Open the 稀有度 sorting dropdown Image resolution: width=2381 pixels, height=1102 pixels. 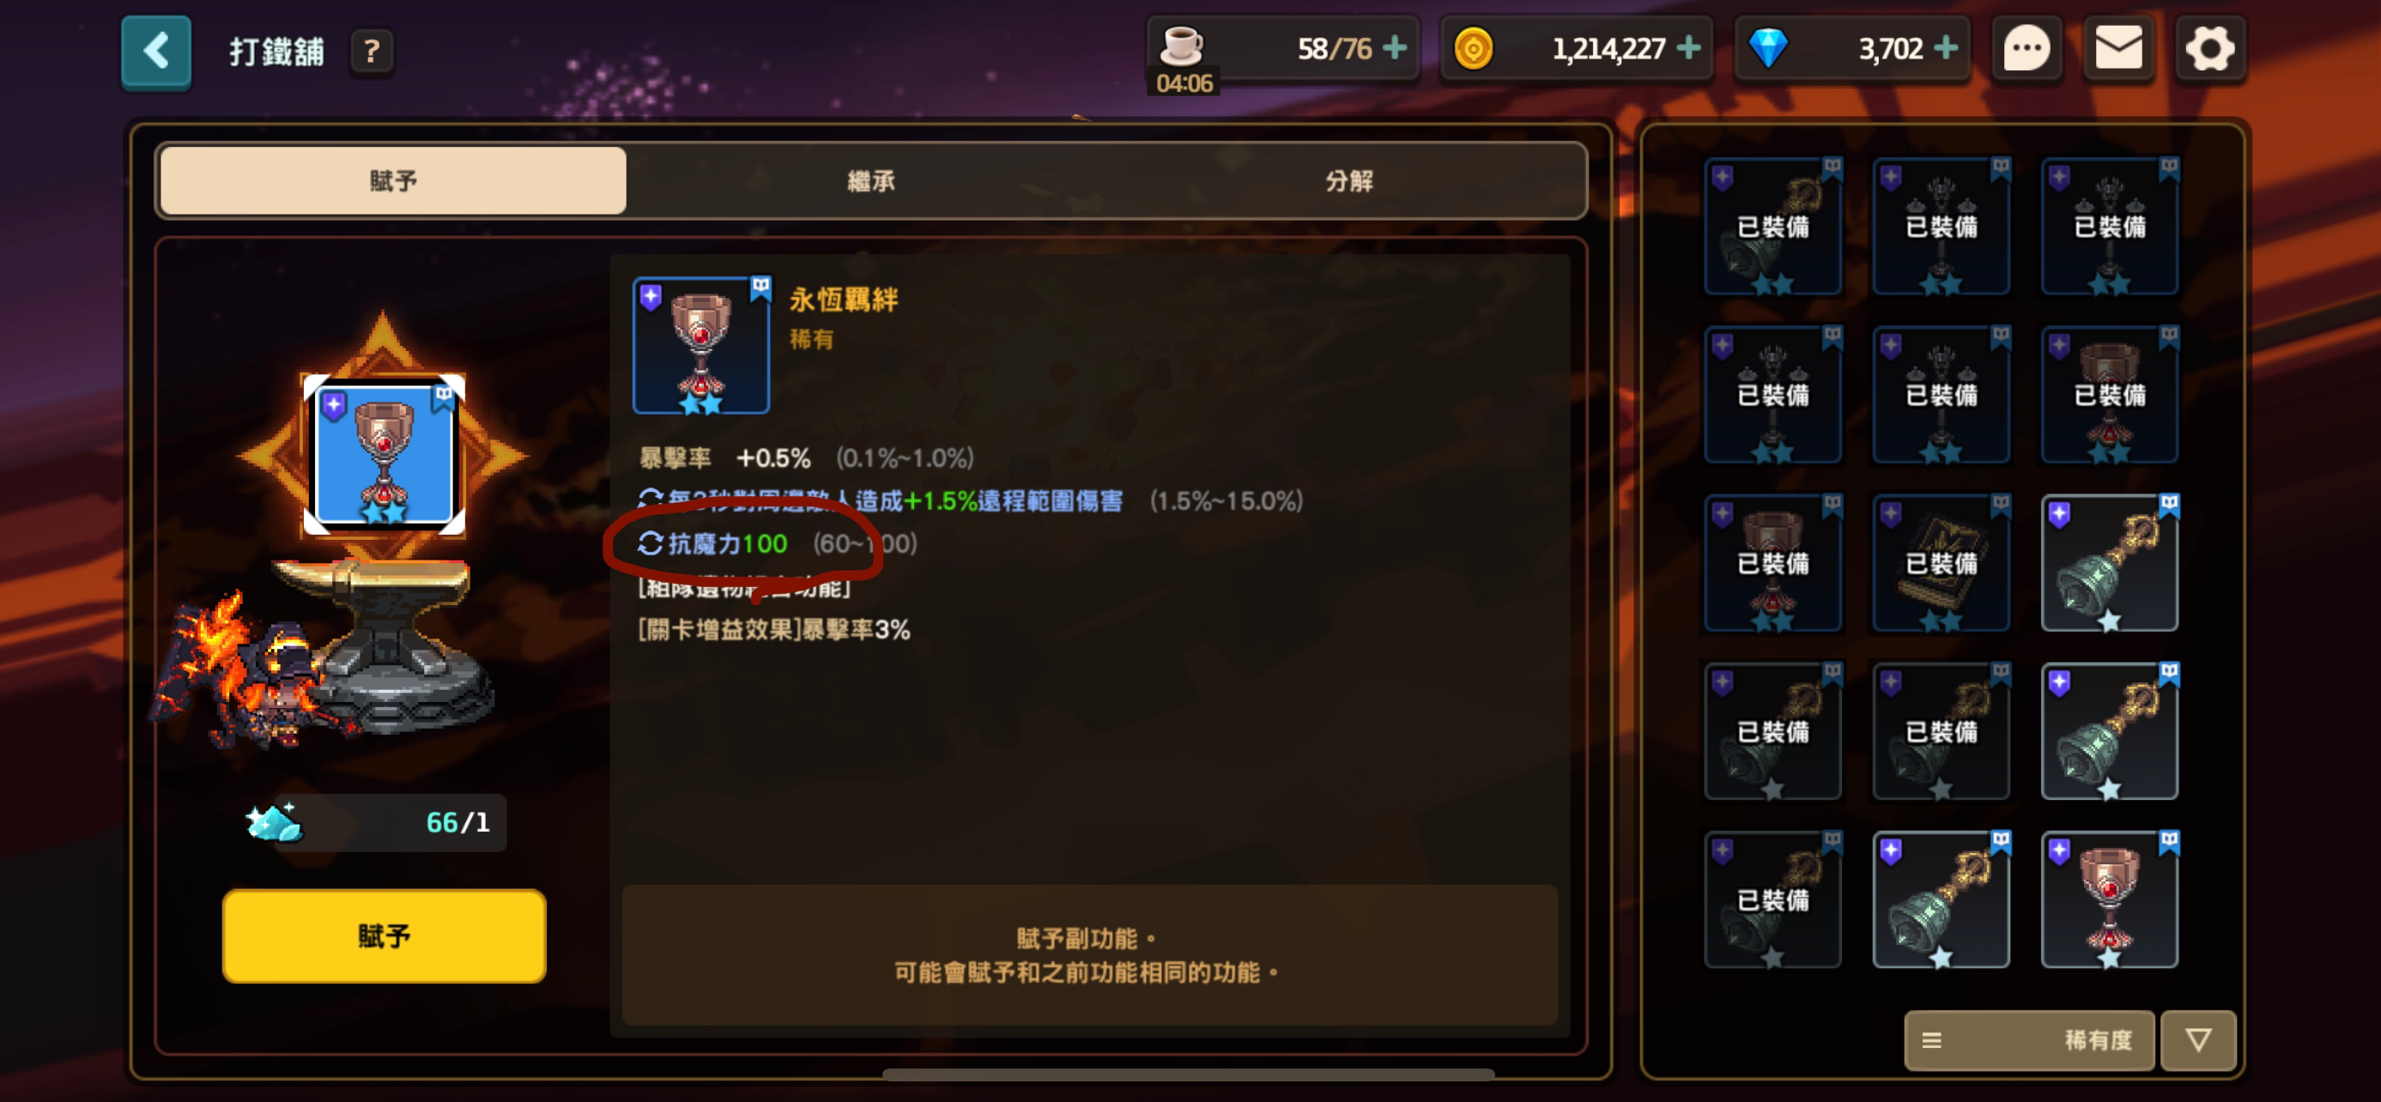tap(2029, 1040)
